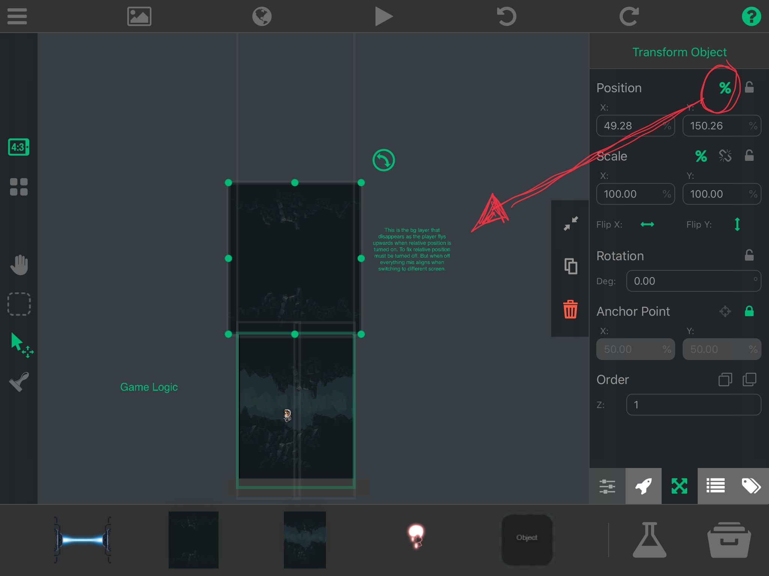Select the dashed rectangle selection tool

[19, 304]
